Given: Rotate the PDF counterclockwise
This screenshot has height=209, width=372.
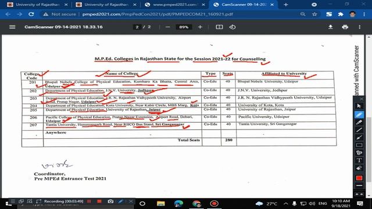Looking at the screenshot, I should pos(233,27).
